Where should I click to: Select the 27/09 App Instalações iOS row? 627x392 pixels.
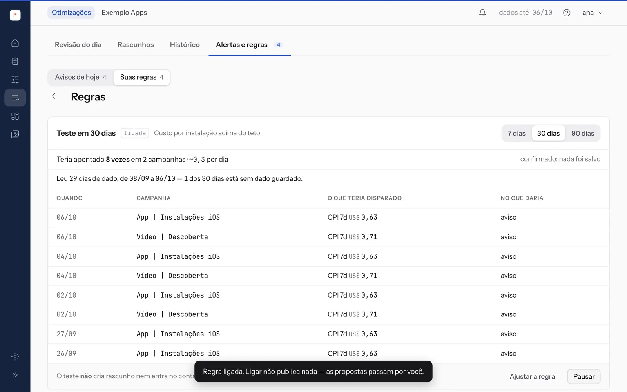point(328,334)
